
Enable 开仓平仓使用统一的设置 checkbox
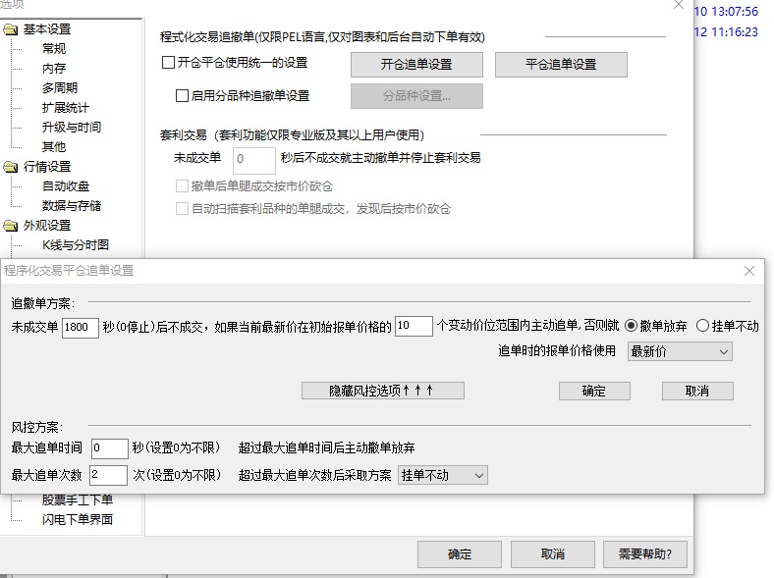(168, 63)
